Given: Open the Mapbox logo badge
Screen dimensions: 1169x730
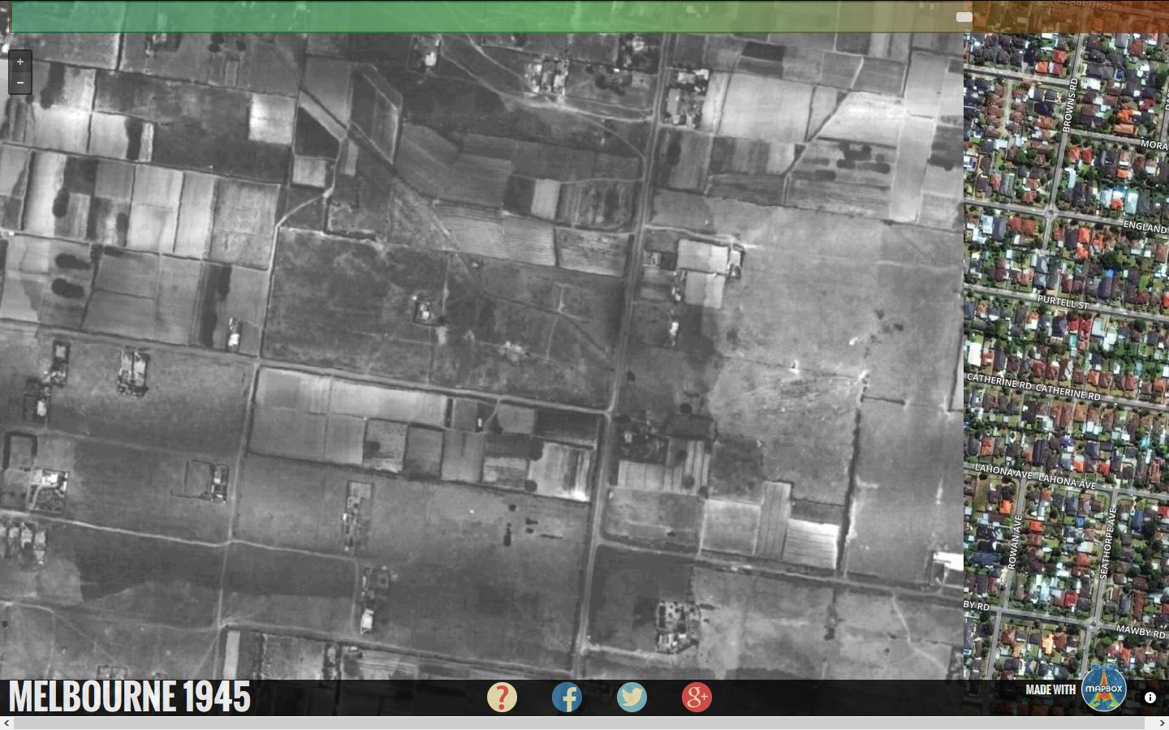Looking at the screenshot, I should click(1104, 689).
